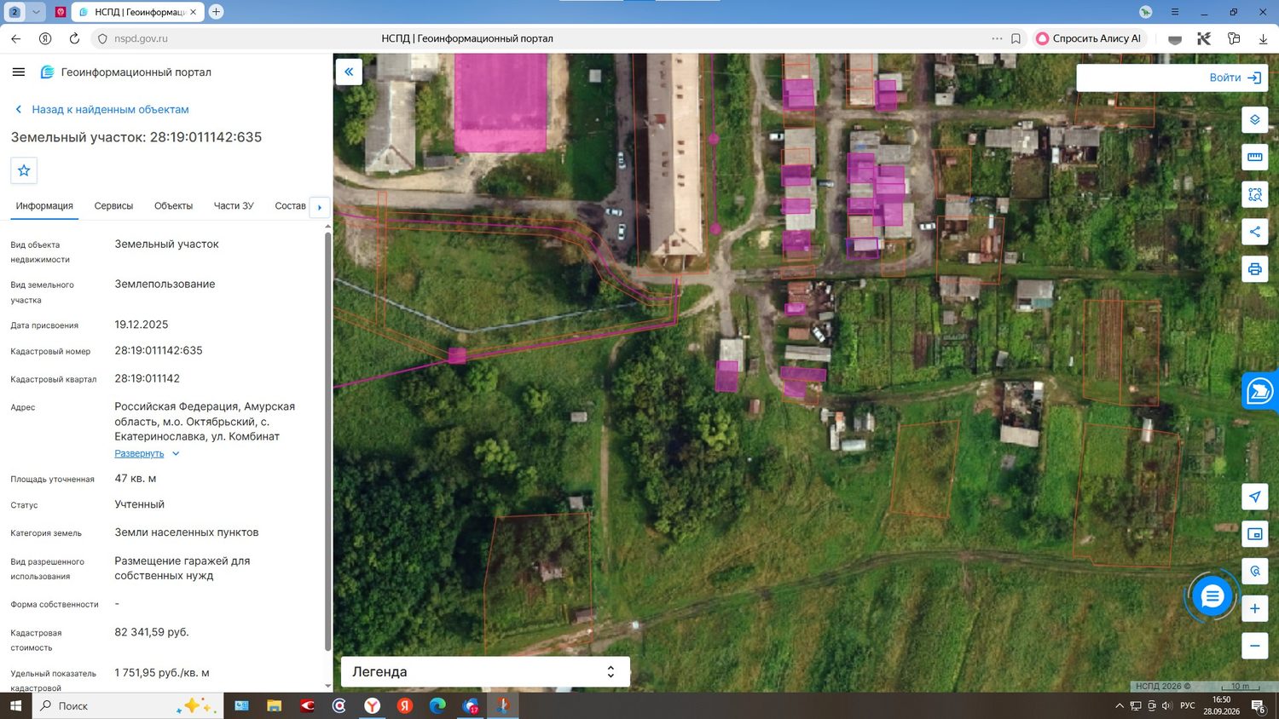Click the Войти login button

point(1235,78)
